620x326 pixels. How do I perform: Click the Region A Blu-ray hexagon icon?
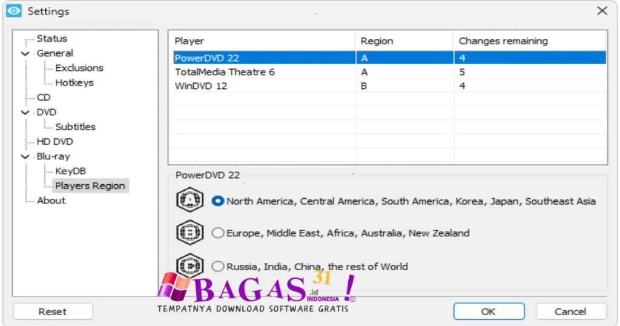pyautogui.click(x=190, y=200)
